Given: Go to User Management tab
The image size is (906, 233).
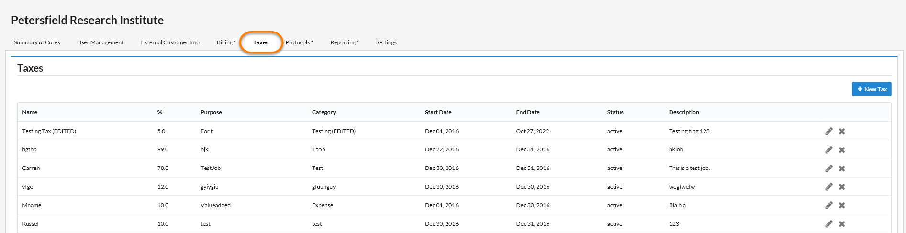Looking at the screenshot, I should coord(101,42).
